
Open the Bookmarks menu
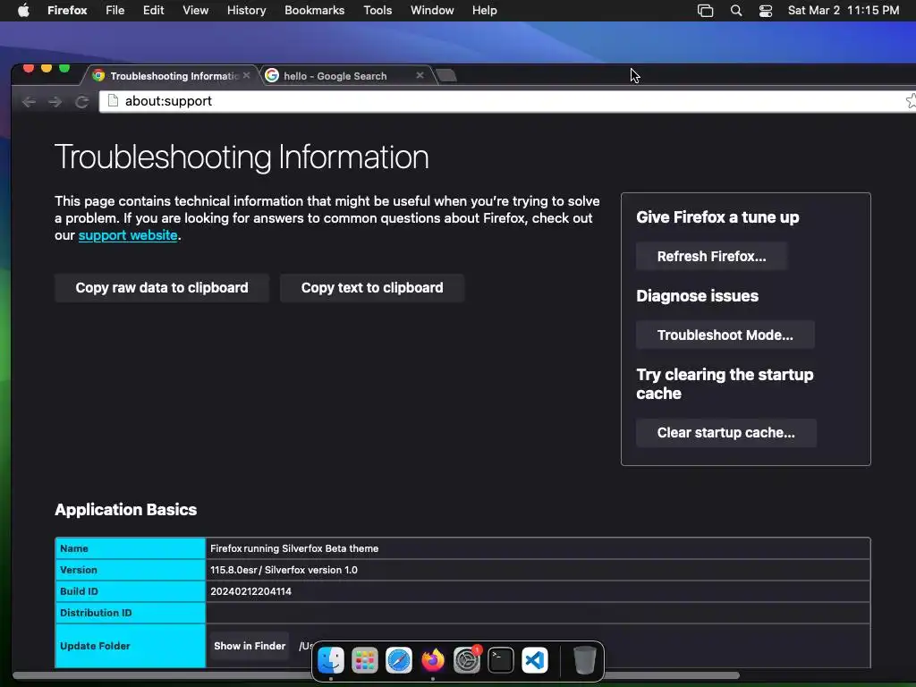click(x=314, y=11)
